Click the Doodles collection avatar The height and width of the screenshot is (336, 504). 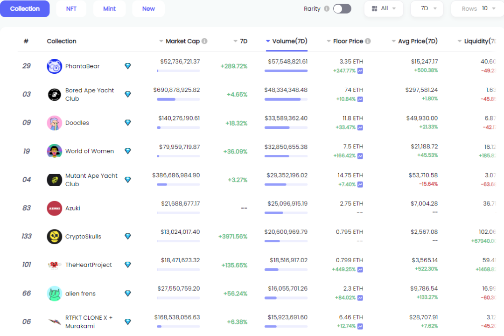(54, 123)
